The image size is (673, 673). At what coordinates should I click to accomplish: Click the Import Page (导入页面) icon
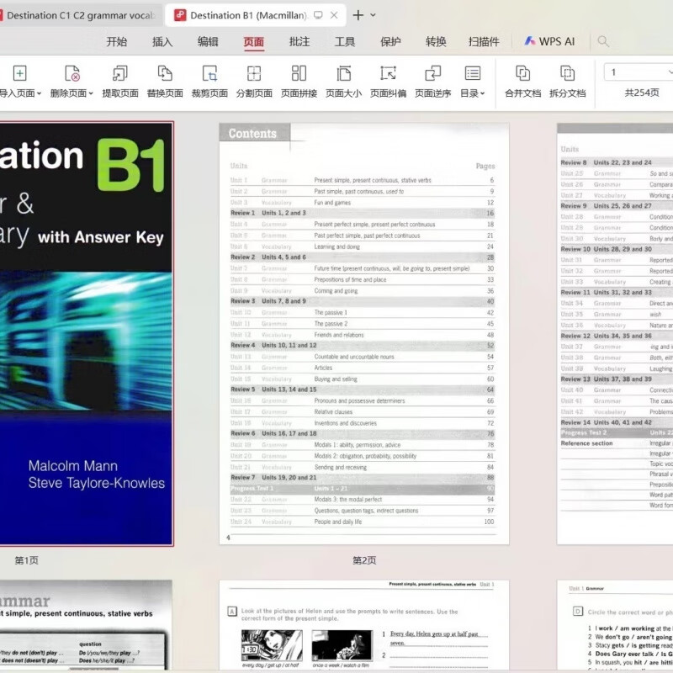click(x=19, y=73)
